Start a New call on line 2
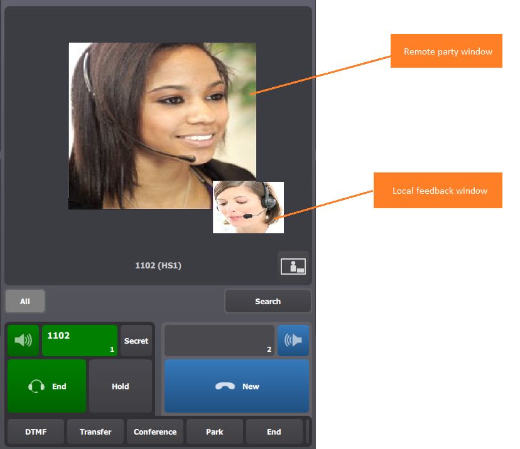520x449 pixels. point(237,386)
